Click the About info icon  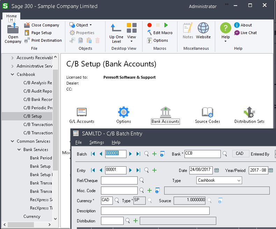pyautogui.click(x=237, y=25)
